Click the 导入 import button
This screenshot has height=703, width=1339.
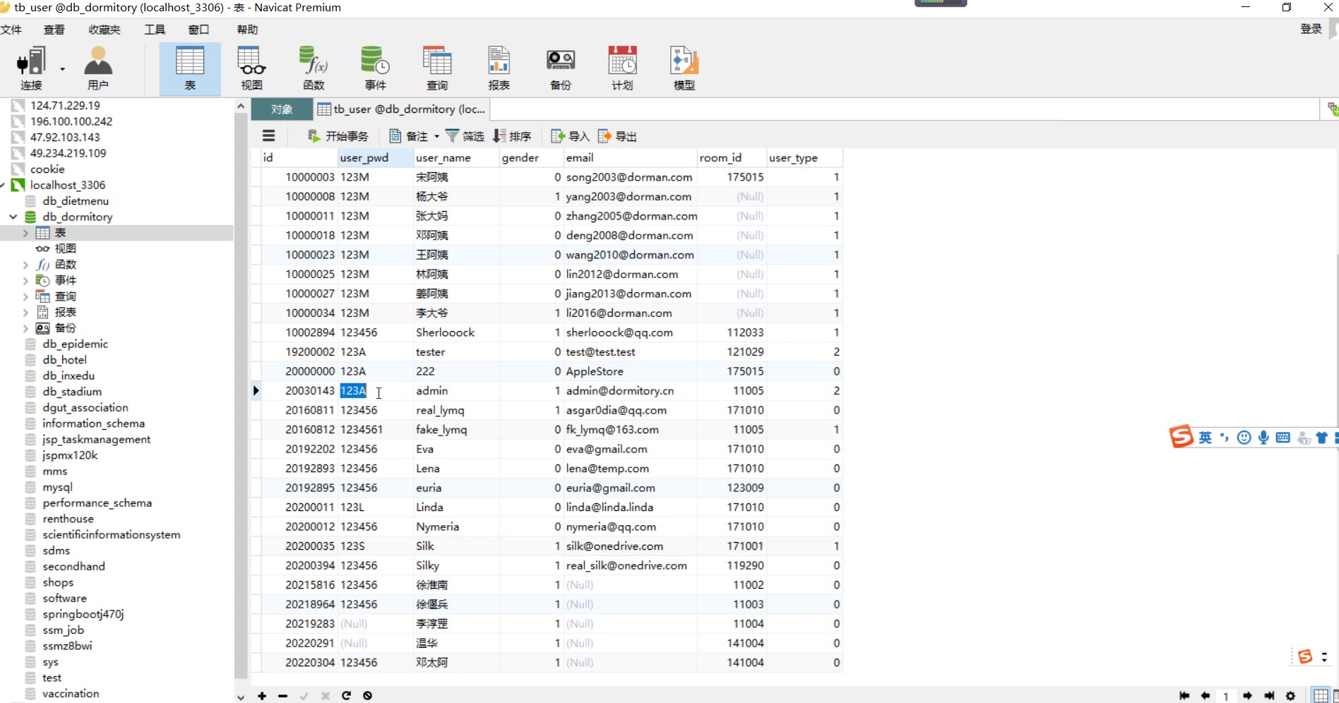click(x=570, y=136)
